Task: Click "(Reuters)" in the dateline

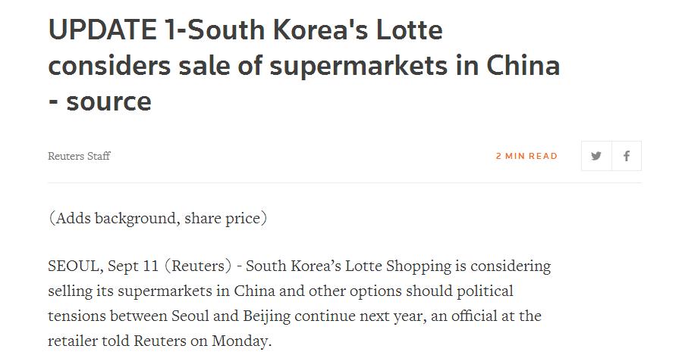Action: [198, 266]
